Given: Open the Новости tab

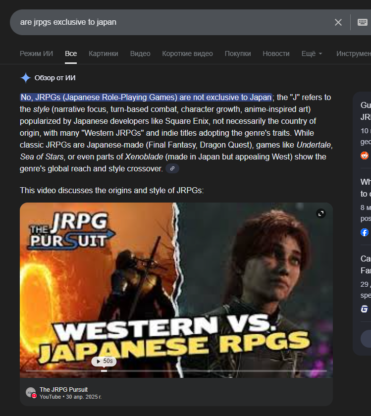Looking at the screenshot, I should point(276,53).
